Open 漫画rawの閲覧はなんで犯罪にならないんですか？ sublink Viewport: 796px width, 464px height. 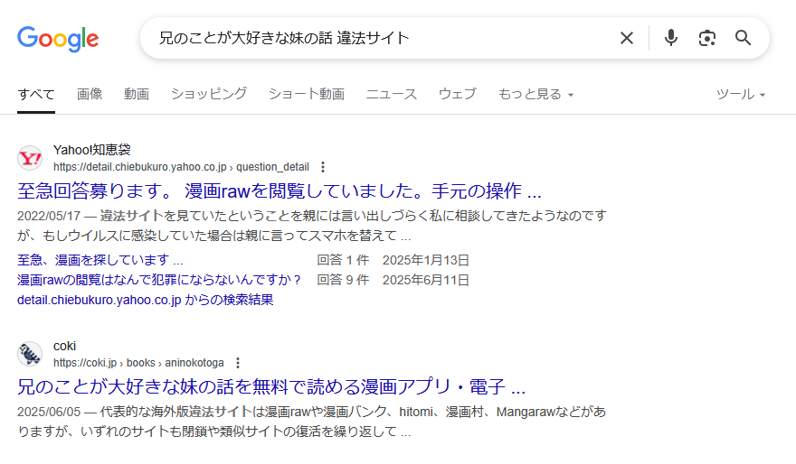click(x=159, y=280)
